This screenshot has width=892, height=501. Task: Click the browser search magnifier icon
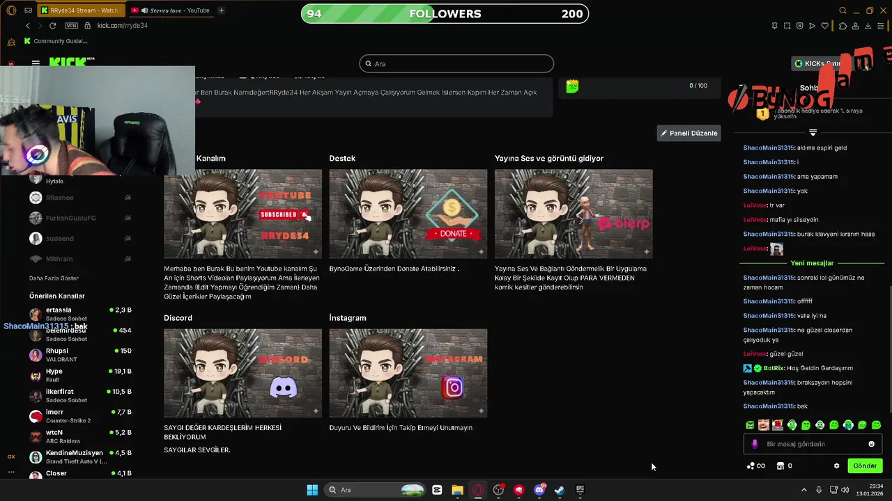(843, 10)
